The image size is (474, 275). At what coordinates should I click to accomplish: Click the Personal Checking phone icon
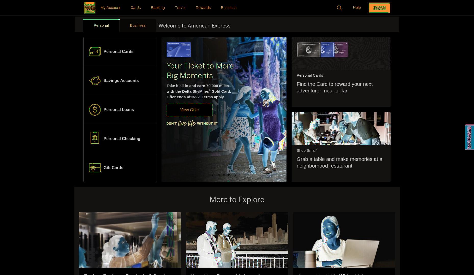point(95,138)
